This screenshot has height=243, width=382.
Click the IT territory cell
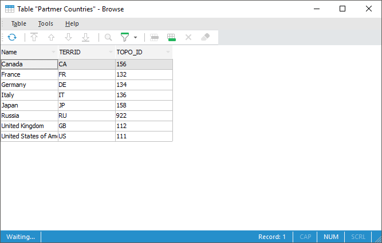pyautogui.click(x=86, y=95)
